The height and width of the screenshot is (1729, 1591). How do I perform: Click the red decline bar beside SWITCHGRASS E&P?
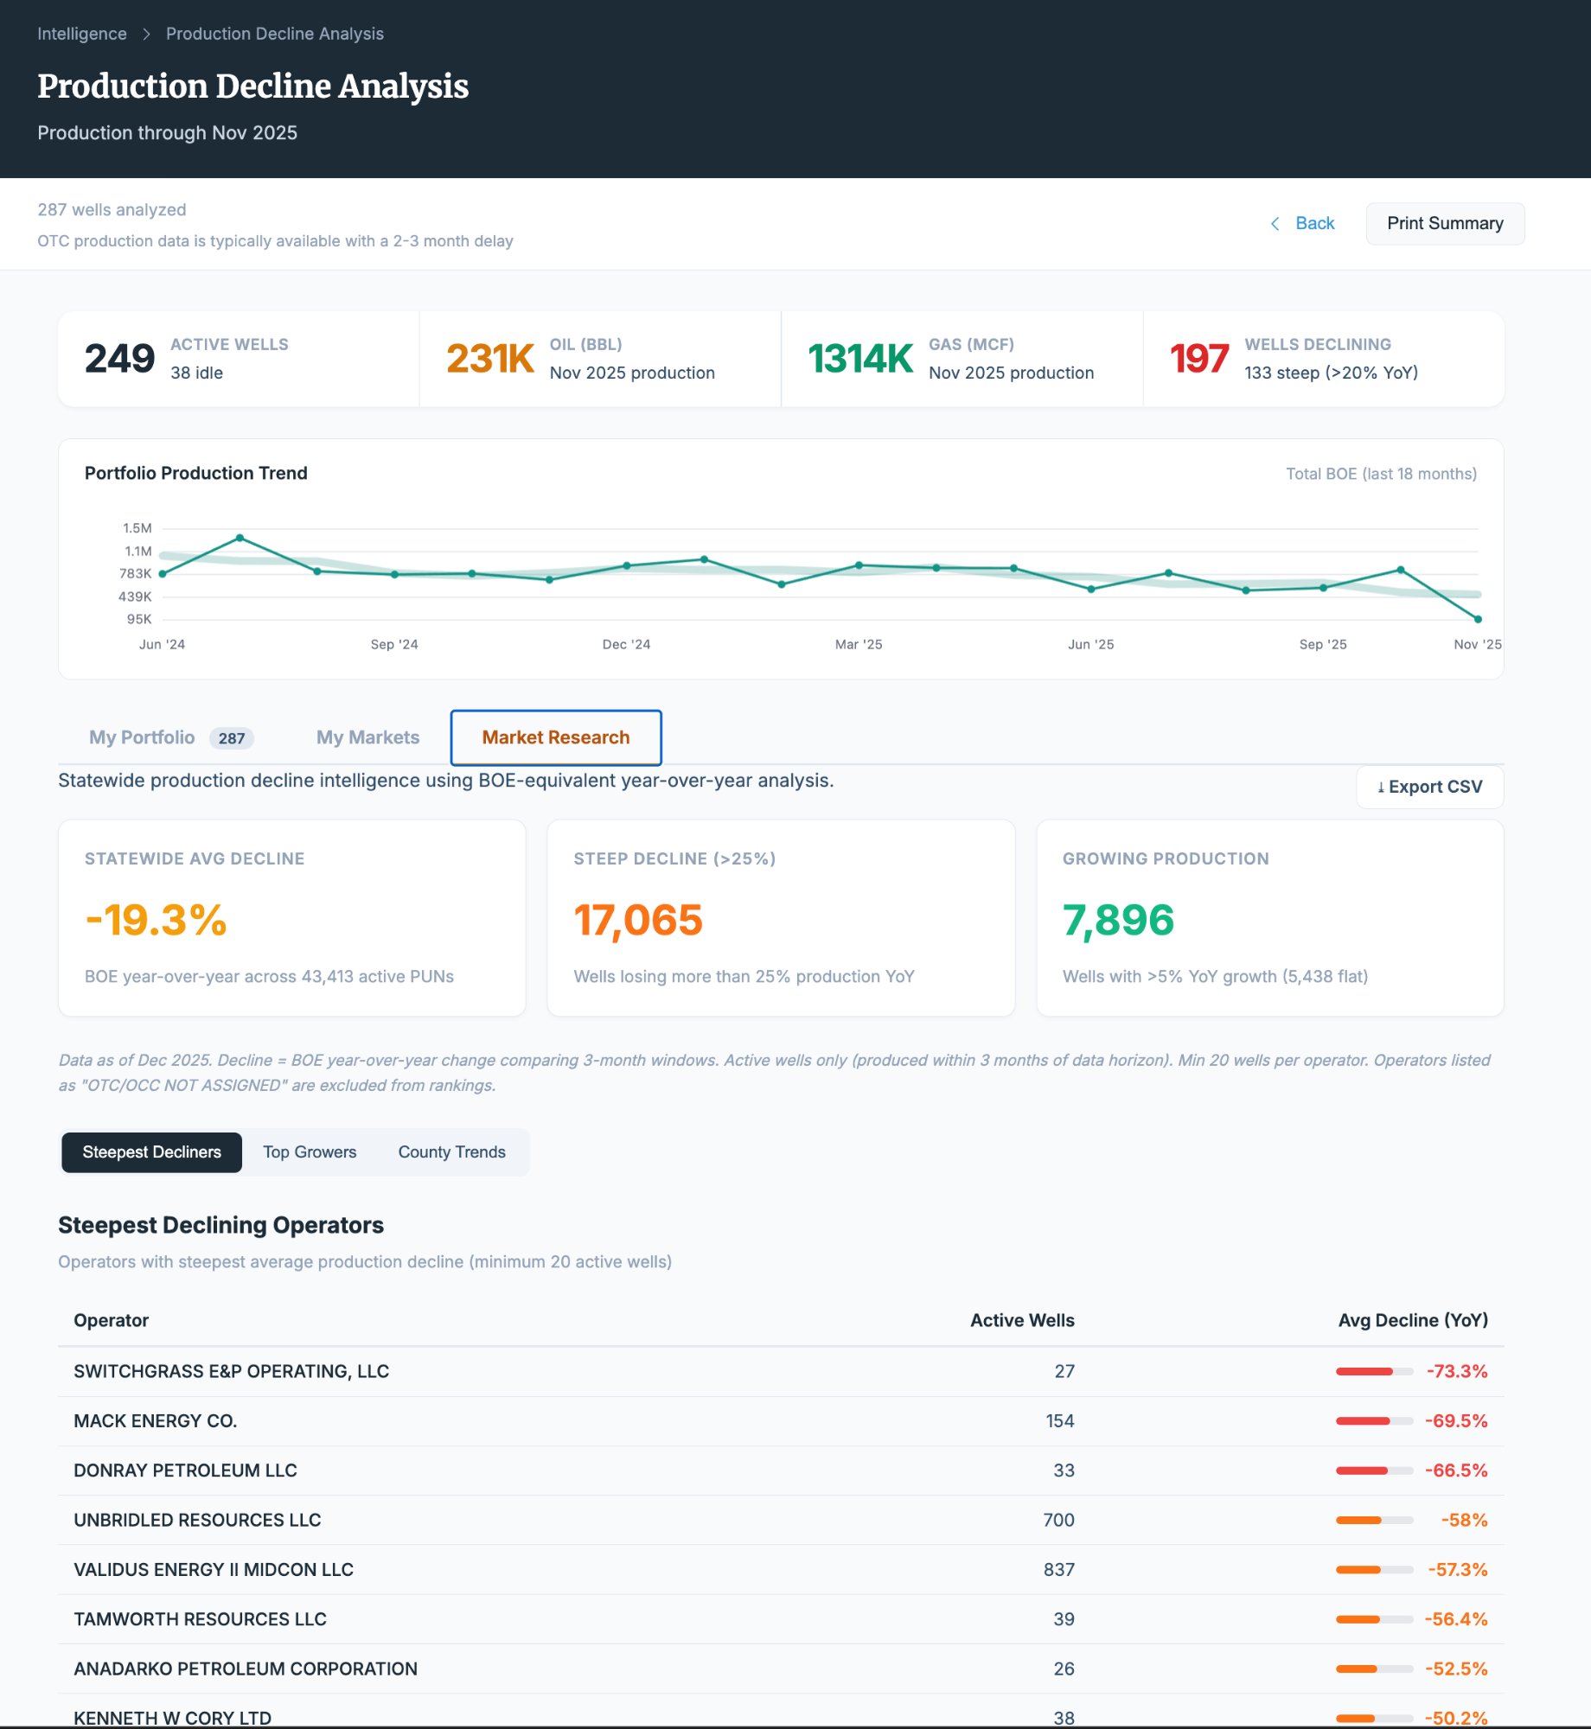(1365, 1371)
